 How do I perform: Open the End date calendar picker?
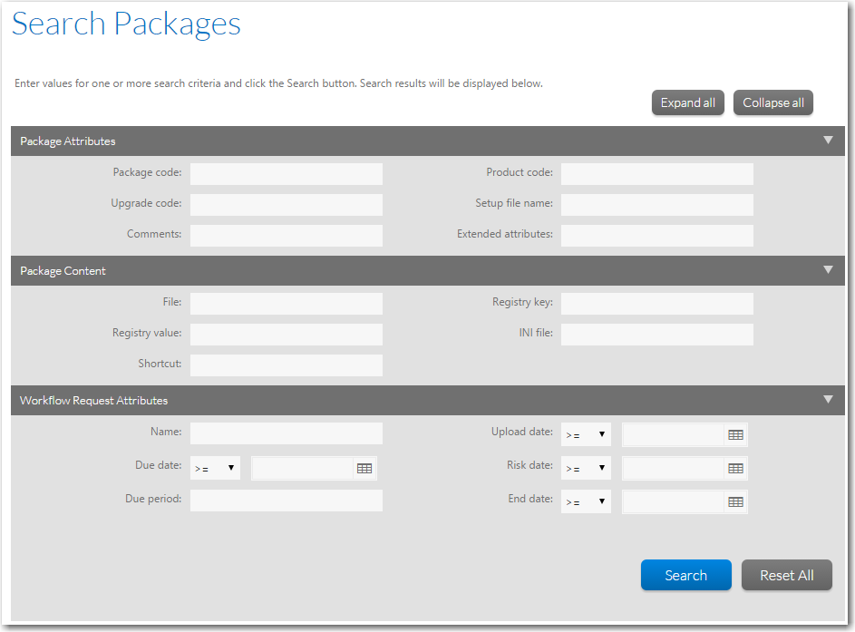coord(735,502)
